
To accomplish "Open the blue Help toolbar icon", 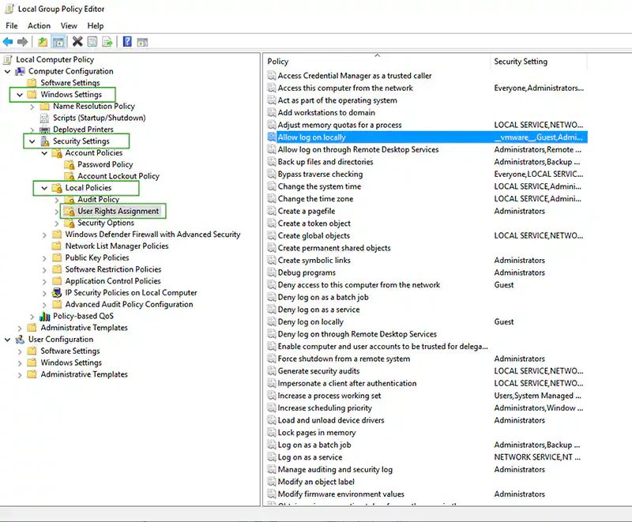I will pos(127,42).
